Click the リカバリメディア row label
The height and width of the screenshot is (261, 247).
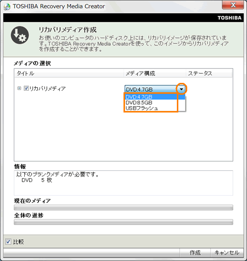(x=47, y=88)
